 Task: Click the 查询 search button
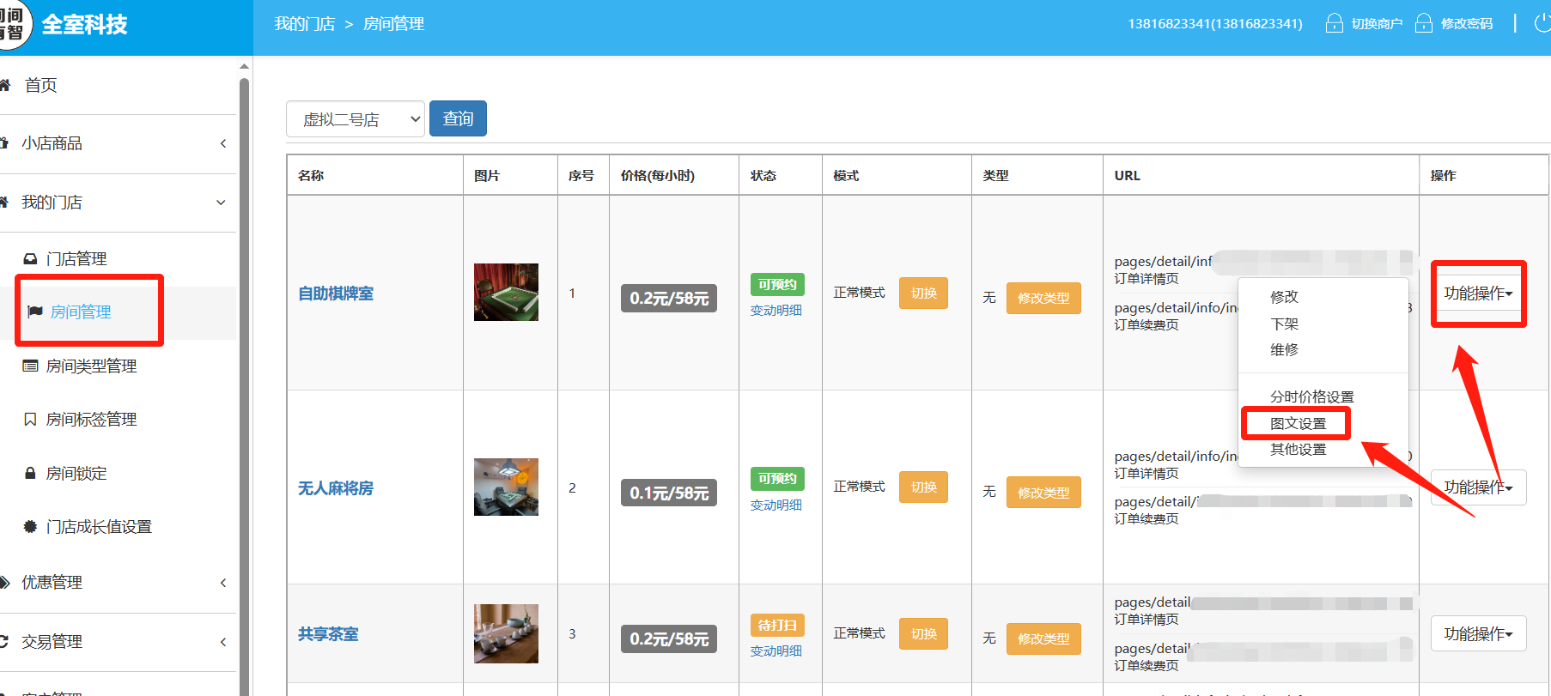click(x=458, y=118)
